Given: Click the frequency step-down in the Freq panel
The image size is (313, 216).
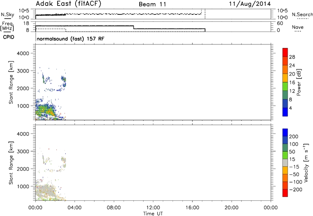Looking at the screenshot, I should pos(133,27).
